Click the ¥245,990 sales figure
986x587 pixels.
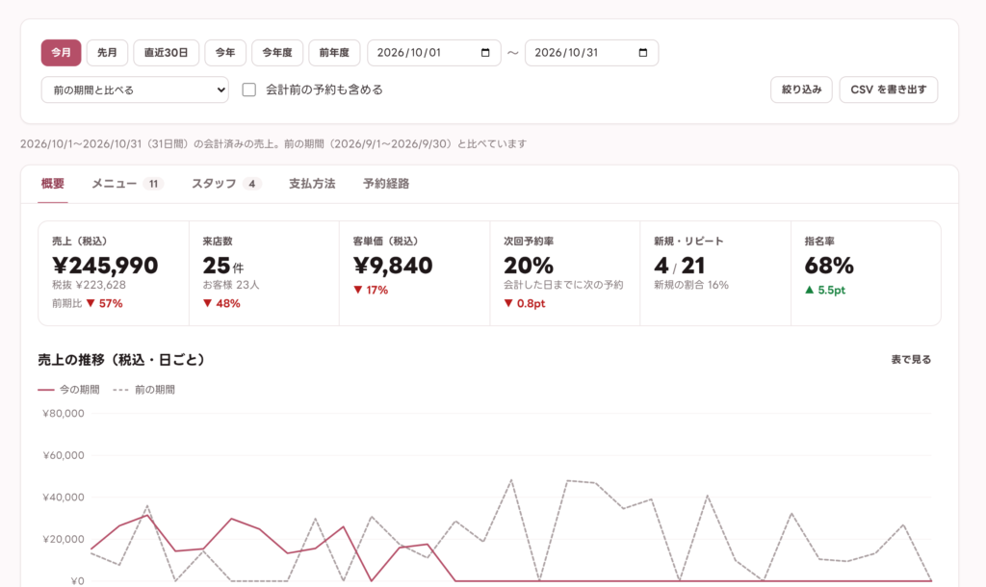pos(105,266)
